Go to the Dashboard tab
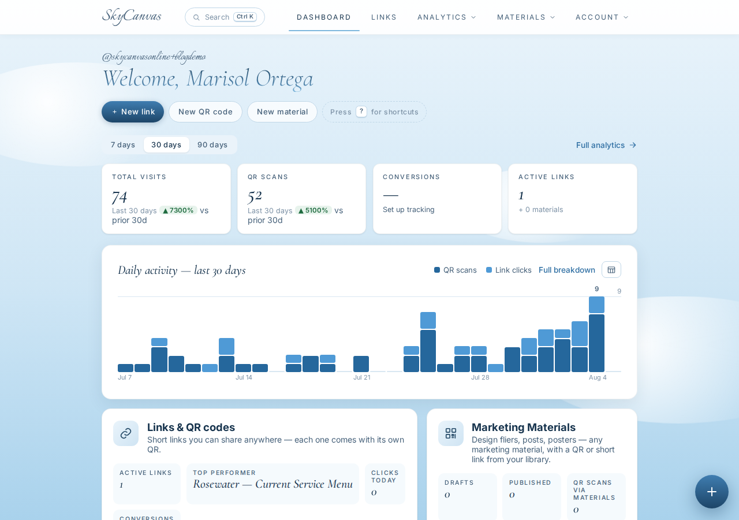Image resolution: width=739 pixels, height=520 pixels. pyautogui.click(x=324, y=17)
